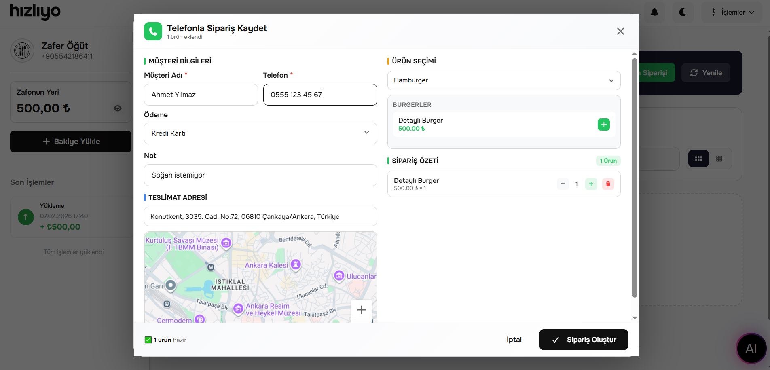Open the AI assistant bubble

click(x=751, y=348)
